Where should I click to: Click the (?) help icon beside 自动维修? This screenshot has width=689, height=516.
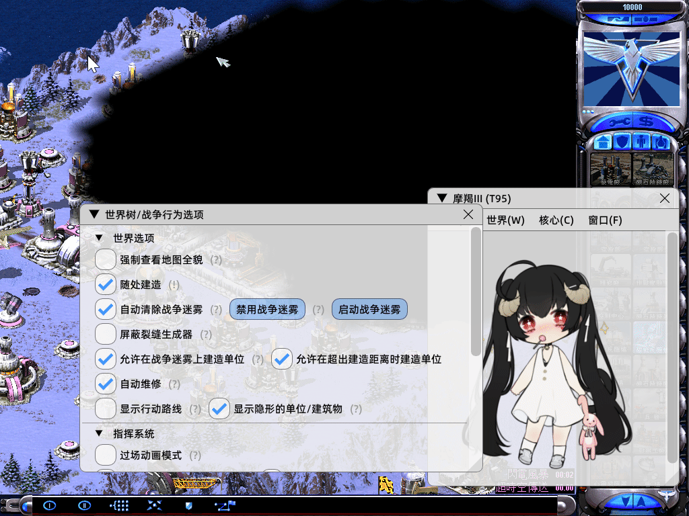(x=174, y=384)
